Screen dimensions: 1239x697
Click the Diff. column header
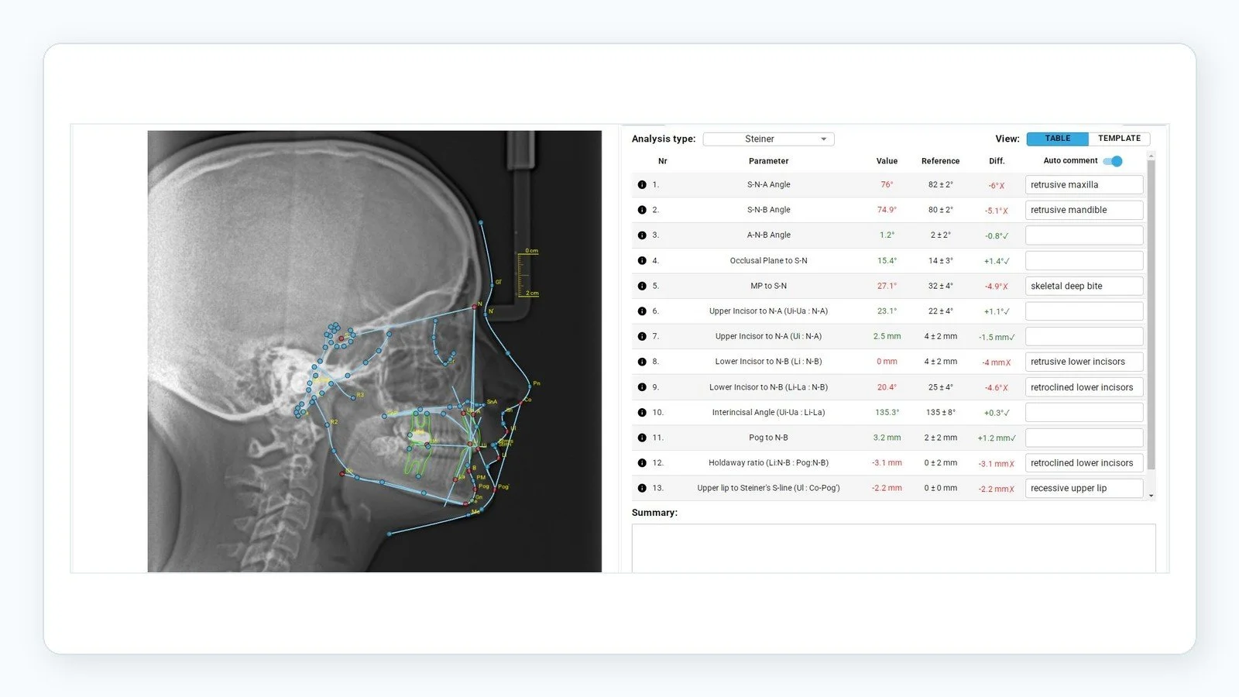(997, 161)
